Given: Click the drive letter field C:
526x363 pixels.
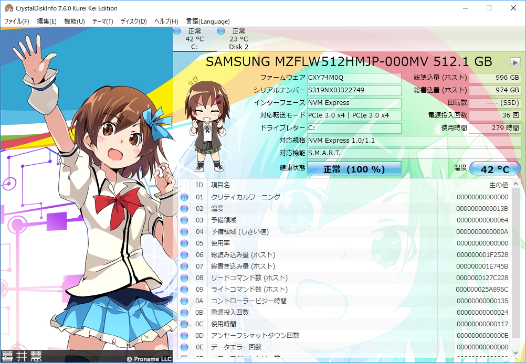Looking at the screenshot, I should 354,128.
